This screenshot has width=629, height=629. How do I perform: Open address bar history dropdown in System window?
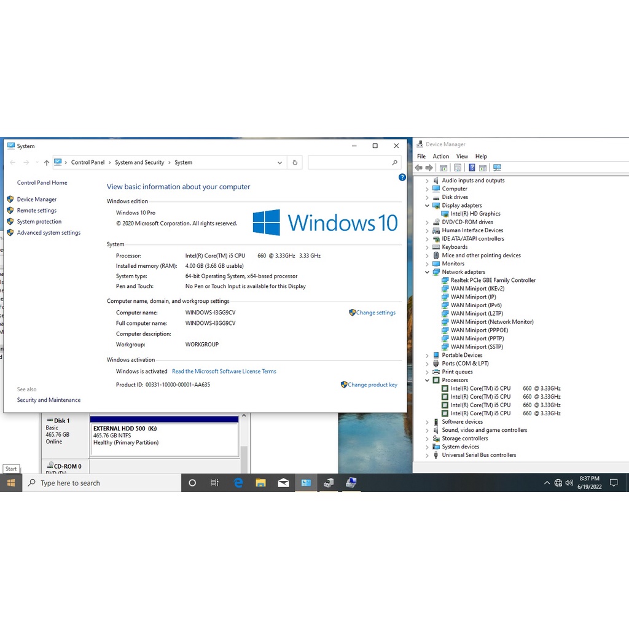pos(279,162)
